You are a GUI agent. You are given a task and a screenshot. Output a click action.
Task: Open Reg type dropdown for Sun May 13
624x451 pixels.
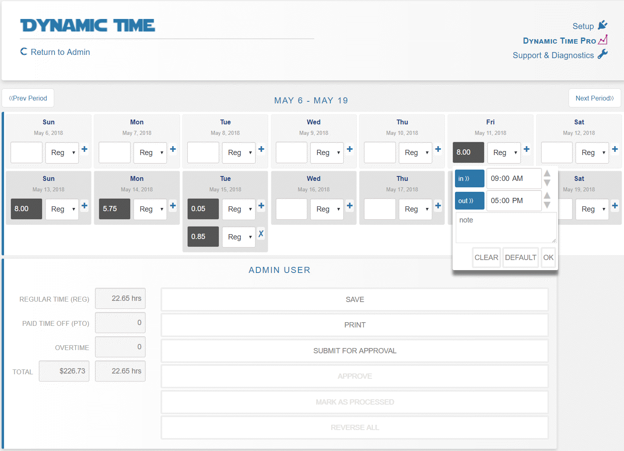point(62,209)
